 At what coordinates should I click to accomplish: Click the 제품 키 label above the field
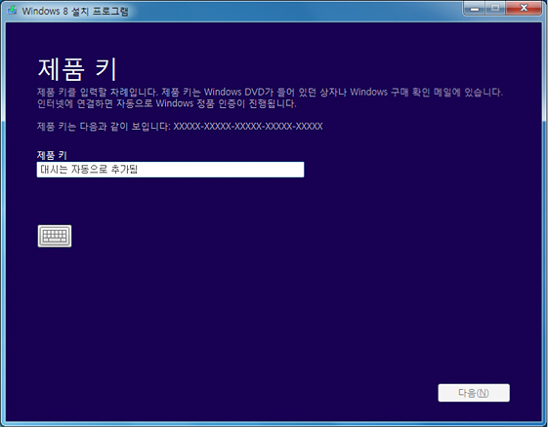click(52, 155)
